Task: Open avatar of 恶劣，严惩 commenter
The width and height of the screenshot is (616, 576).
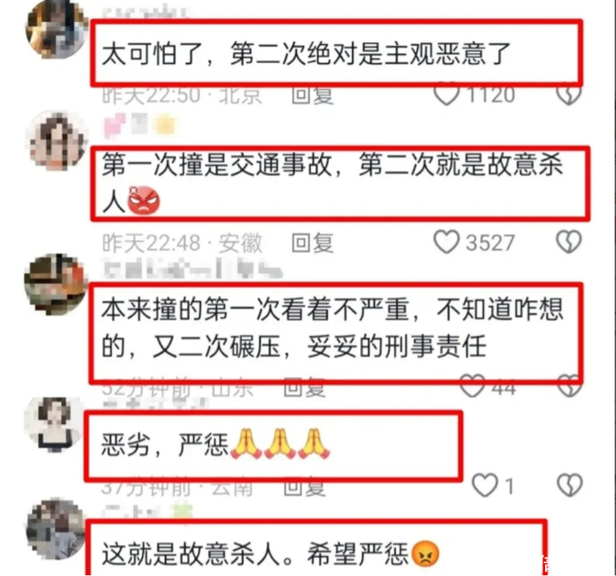Action: coord(54,424)
